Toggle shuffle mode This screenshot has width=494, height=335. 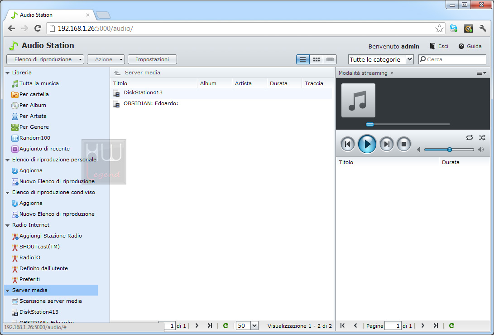click(x=482, y=137)
